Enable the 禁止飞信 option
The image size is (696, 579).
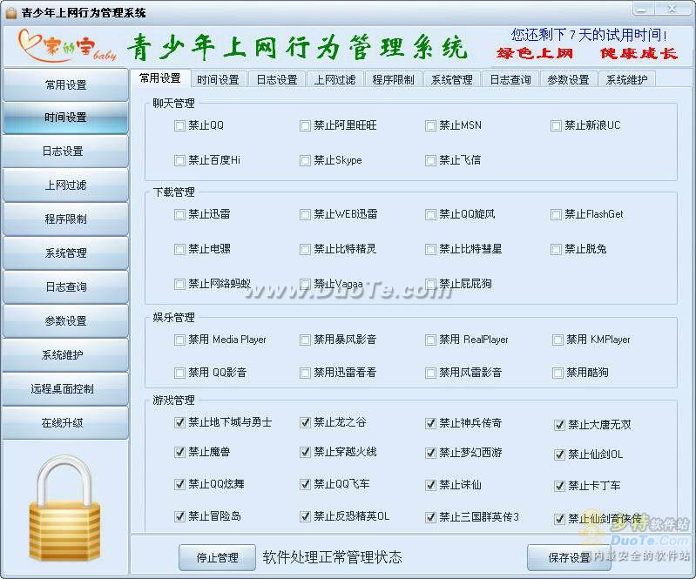(x=430, y=160)
